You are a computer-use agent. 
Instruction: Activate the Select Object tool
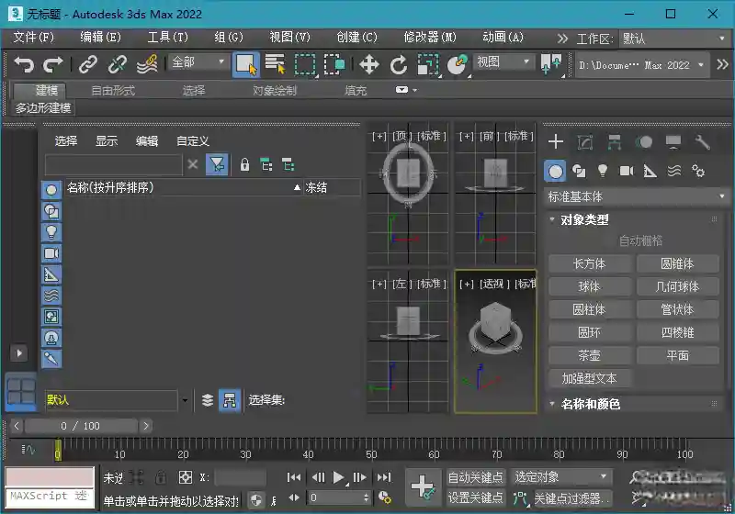tap(245, 64)
